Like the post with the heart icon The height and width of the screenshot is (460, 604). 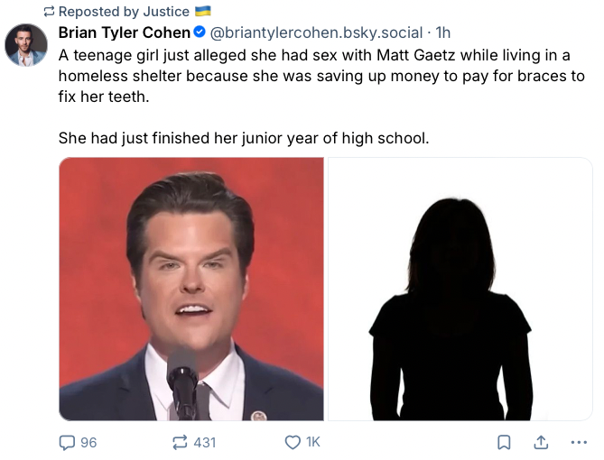coord(293,442)
